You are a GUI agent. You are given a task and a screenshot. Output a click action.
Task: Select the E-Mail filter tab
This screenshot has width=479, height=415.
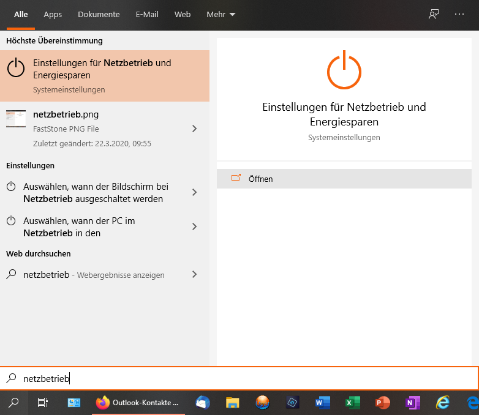[147, 15]
